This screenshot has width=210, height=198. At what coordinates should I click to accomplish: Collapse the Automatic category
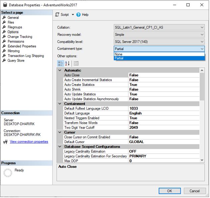point(60,71)
